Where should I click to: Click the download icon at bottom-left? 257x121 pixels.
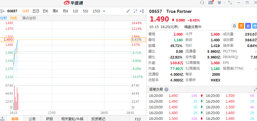2,118
